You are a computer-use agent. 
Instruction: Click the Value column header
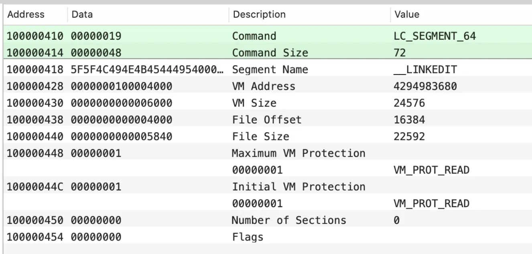coord(407,14)
